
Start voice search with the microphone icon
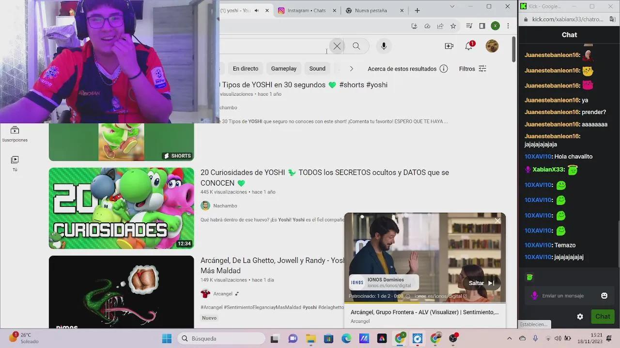coord(384,46)
